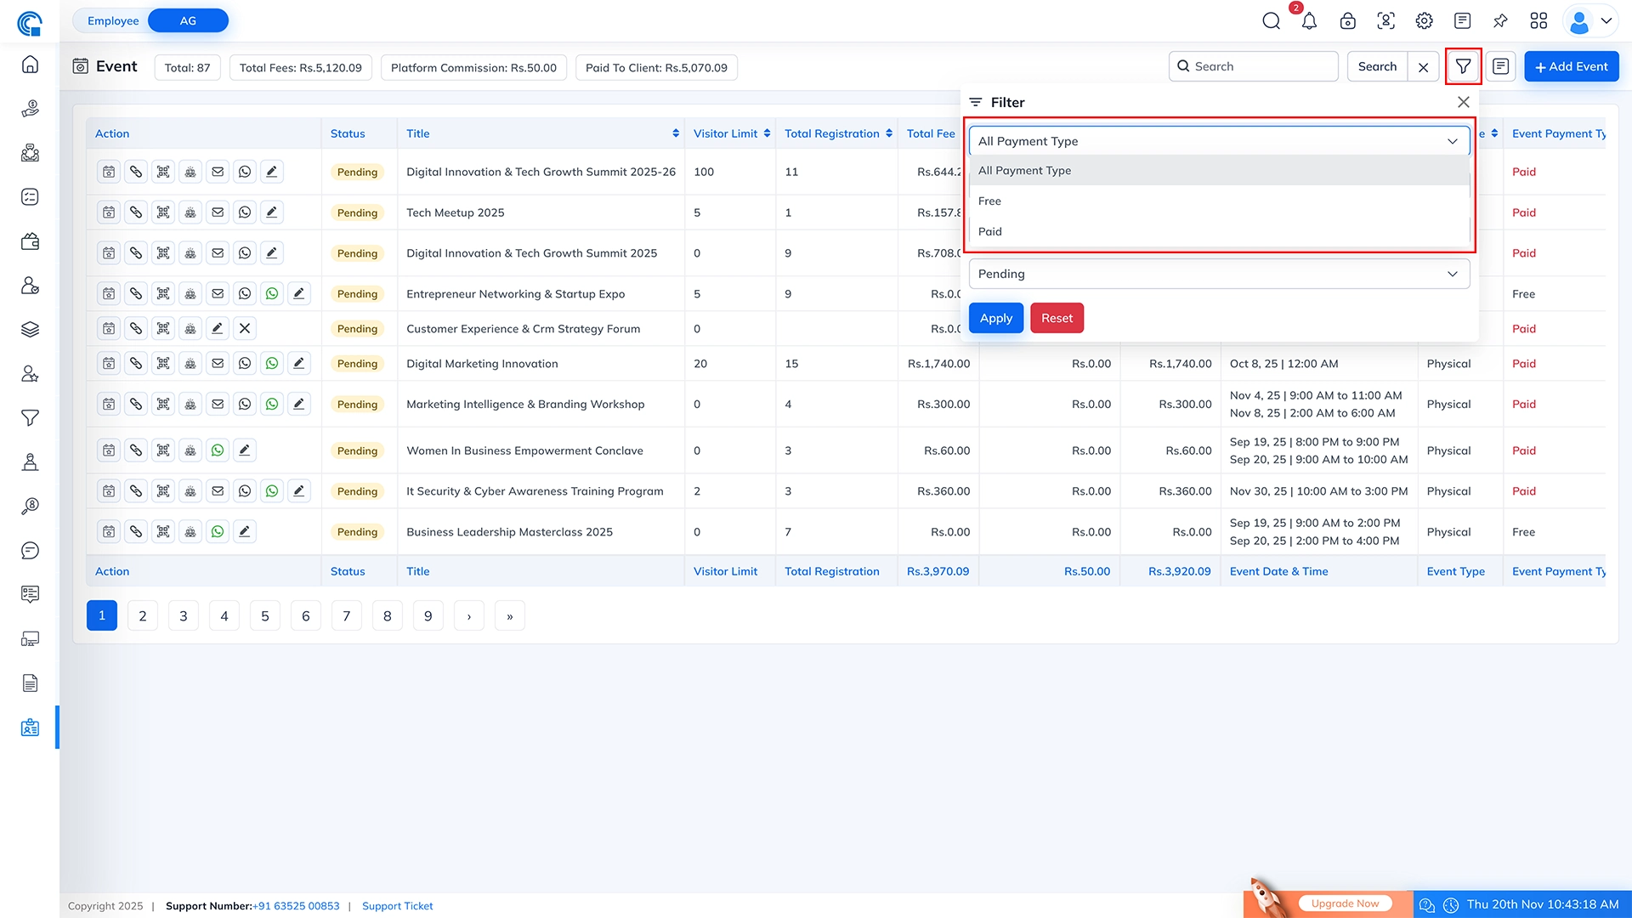Click the calendar icon for Entrepreneur Networking & Startup Expo
The height and width of the screenshot is (918, 1632).
pos(108,293)
